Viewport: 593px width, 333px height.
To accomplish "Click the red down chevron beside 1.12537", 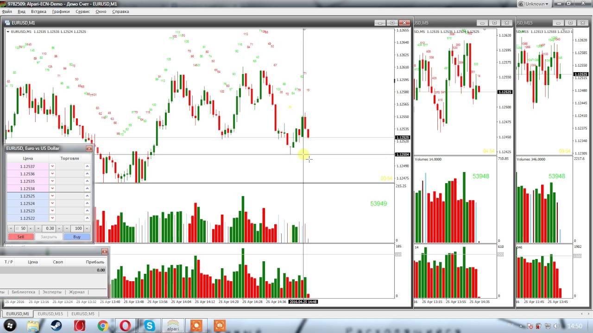I will pyautogui.click(x=52, y=166).
